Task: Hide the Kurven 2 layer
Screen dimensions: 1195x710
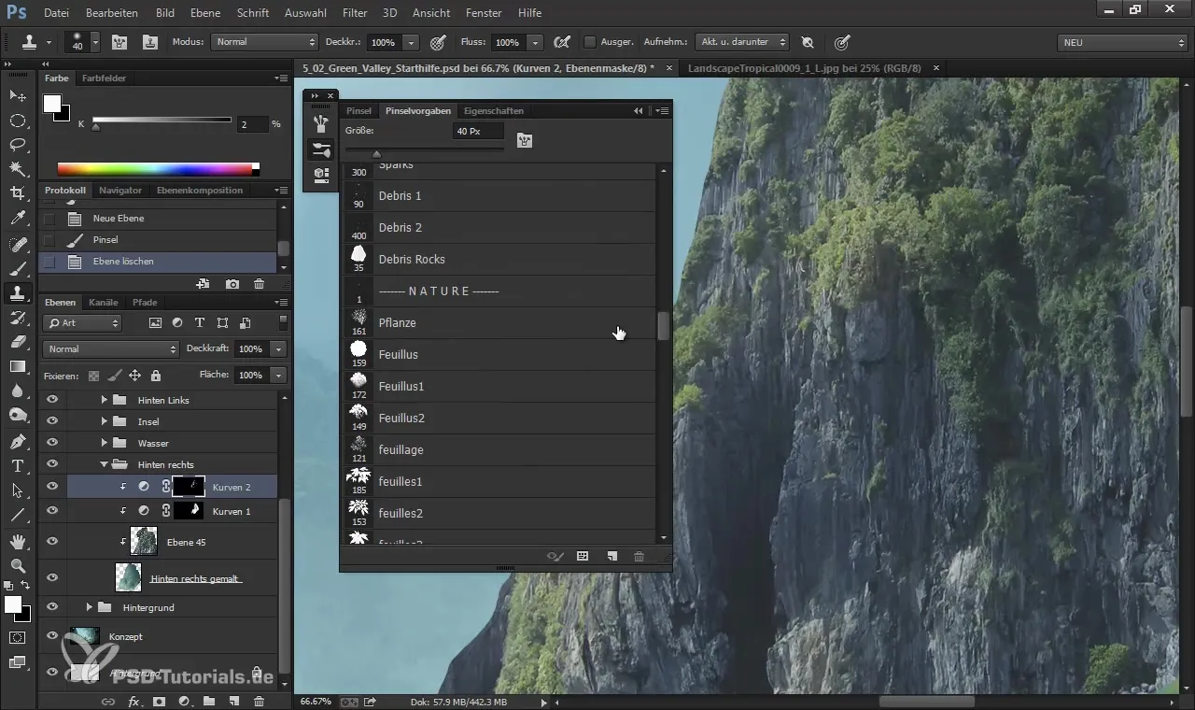Action: click(x=52, y=487)
